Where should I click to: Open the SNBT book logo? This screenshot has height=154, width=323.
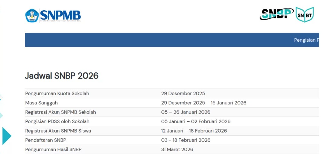pos(305,14)
